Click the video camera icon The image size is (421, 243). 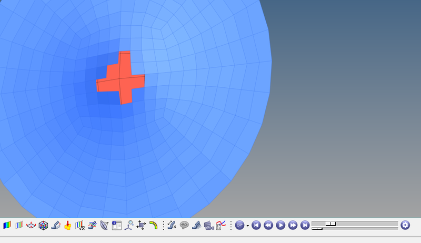pyautogui.click(x=208, y=225)
